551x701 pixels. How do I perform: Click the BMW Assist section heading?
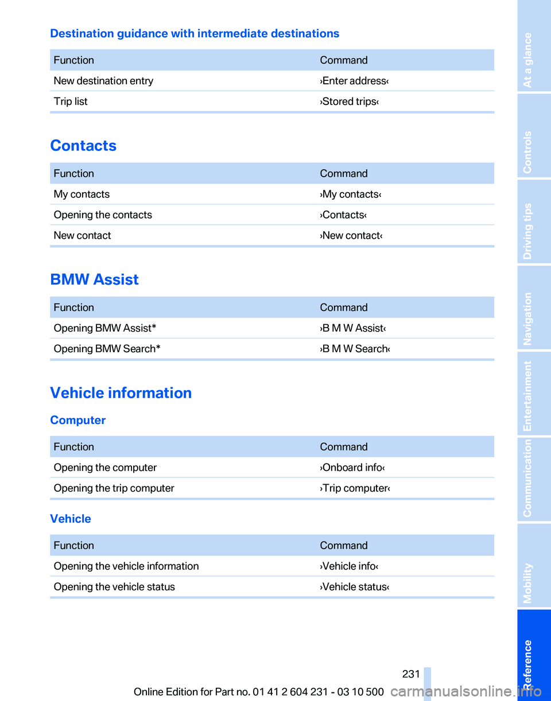(94, 280)
